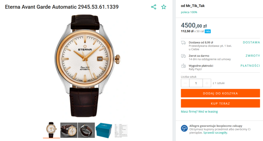Decrease quantity with minus button
This screenshot has height=141, width=263.
(185, 83)
